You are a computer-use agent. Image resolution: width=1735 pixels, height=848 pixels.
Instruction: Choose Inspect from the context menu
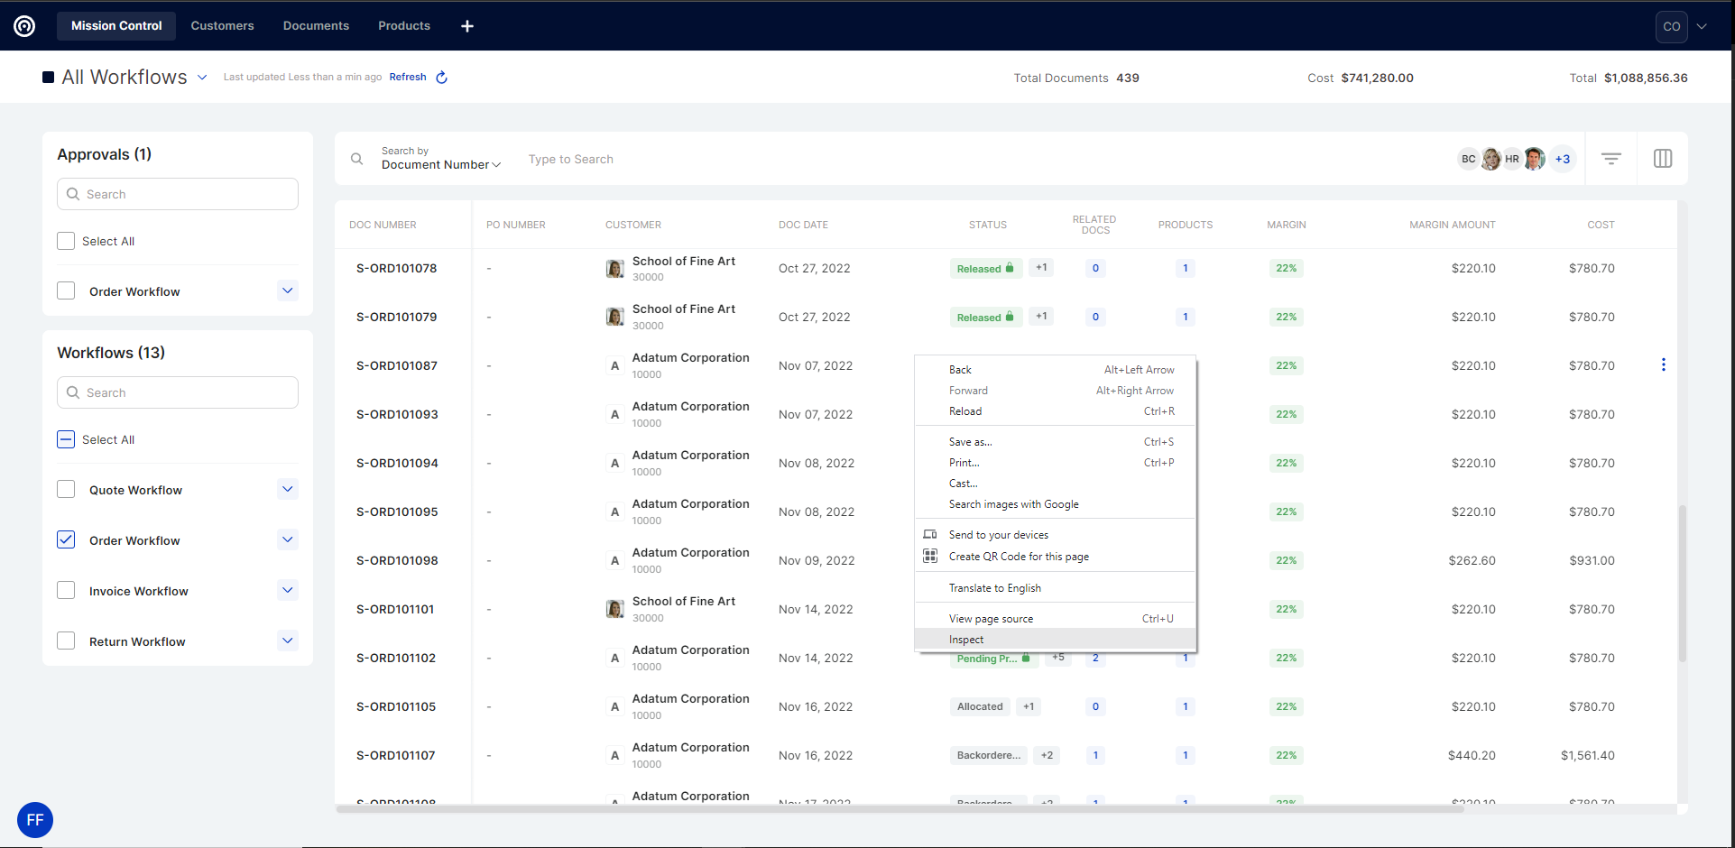[966, 640]
